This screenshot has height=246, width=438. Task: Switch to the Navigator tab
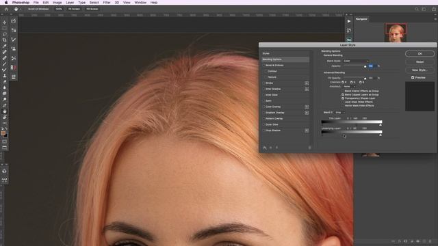[361, 19]
